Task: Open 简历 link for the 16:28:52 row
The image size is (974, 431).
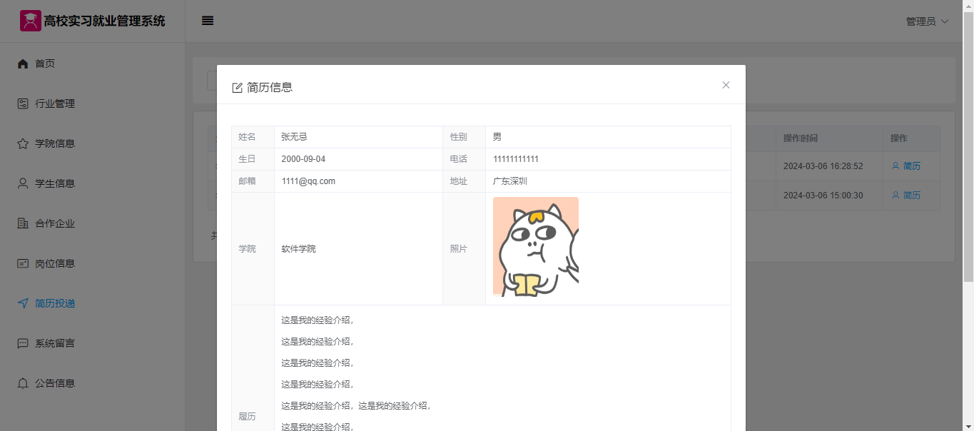Action: coord(905,166)
